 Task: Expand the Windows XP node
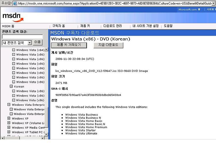[9, 118]
